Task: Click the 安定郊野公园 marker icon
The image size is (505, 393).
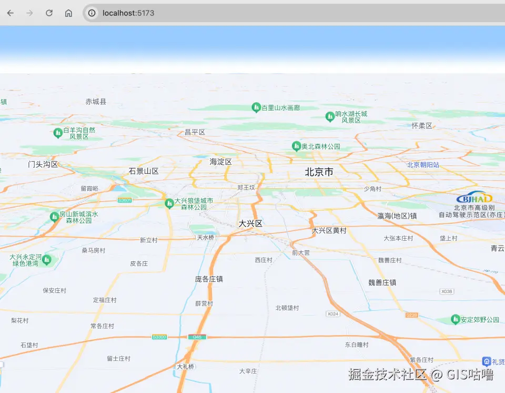Action: point(455,319)
